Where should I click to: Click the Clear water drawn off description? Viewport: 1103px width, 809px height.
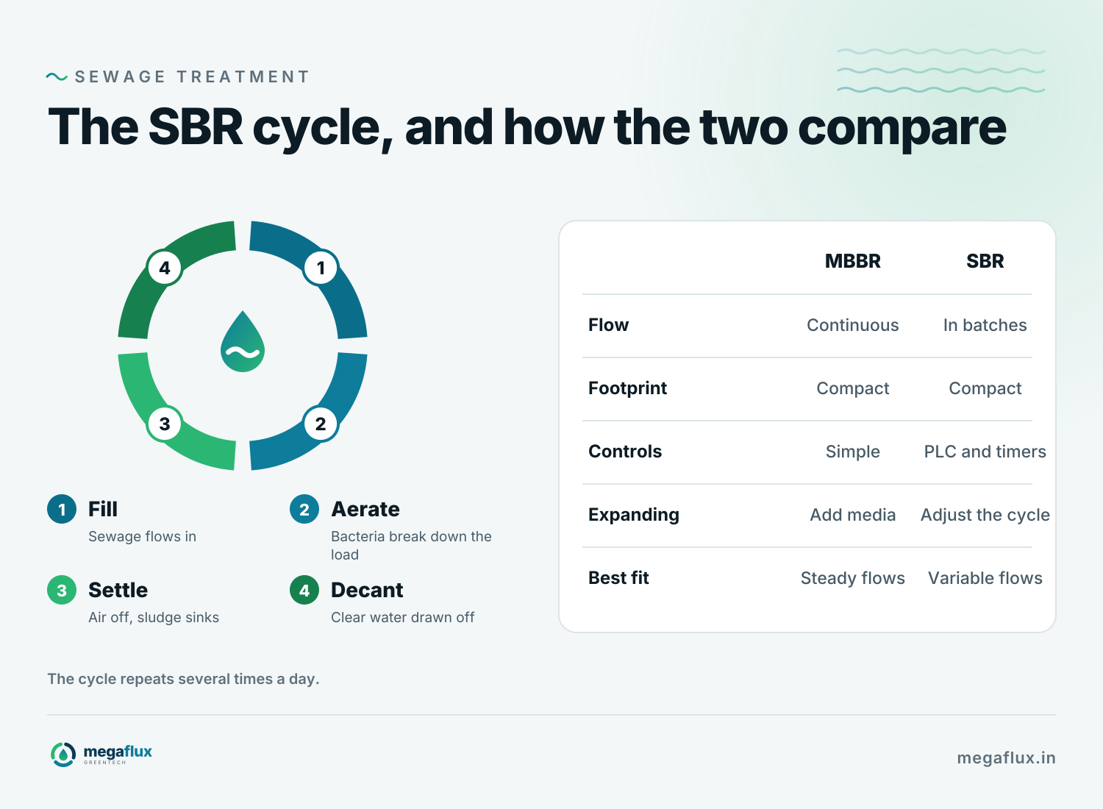tap(403, 617)
